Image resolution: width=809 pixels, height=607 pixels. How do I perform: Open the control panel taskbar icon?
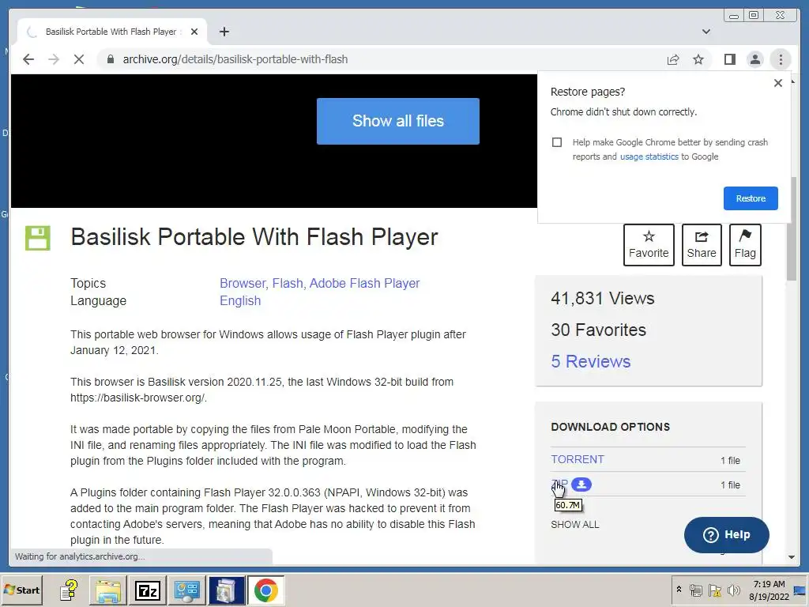pos(186,590)
